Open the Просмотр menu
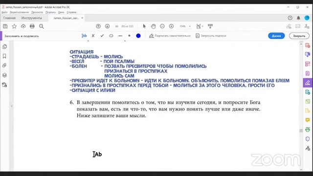 tap(37, 12)
